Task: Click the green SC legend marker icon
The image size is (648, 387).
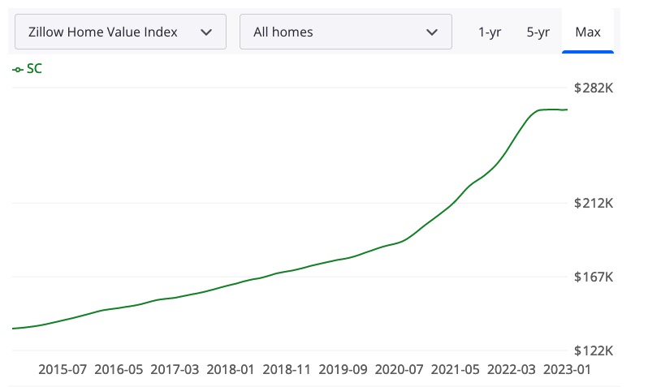Action: coord(18,69)
